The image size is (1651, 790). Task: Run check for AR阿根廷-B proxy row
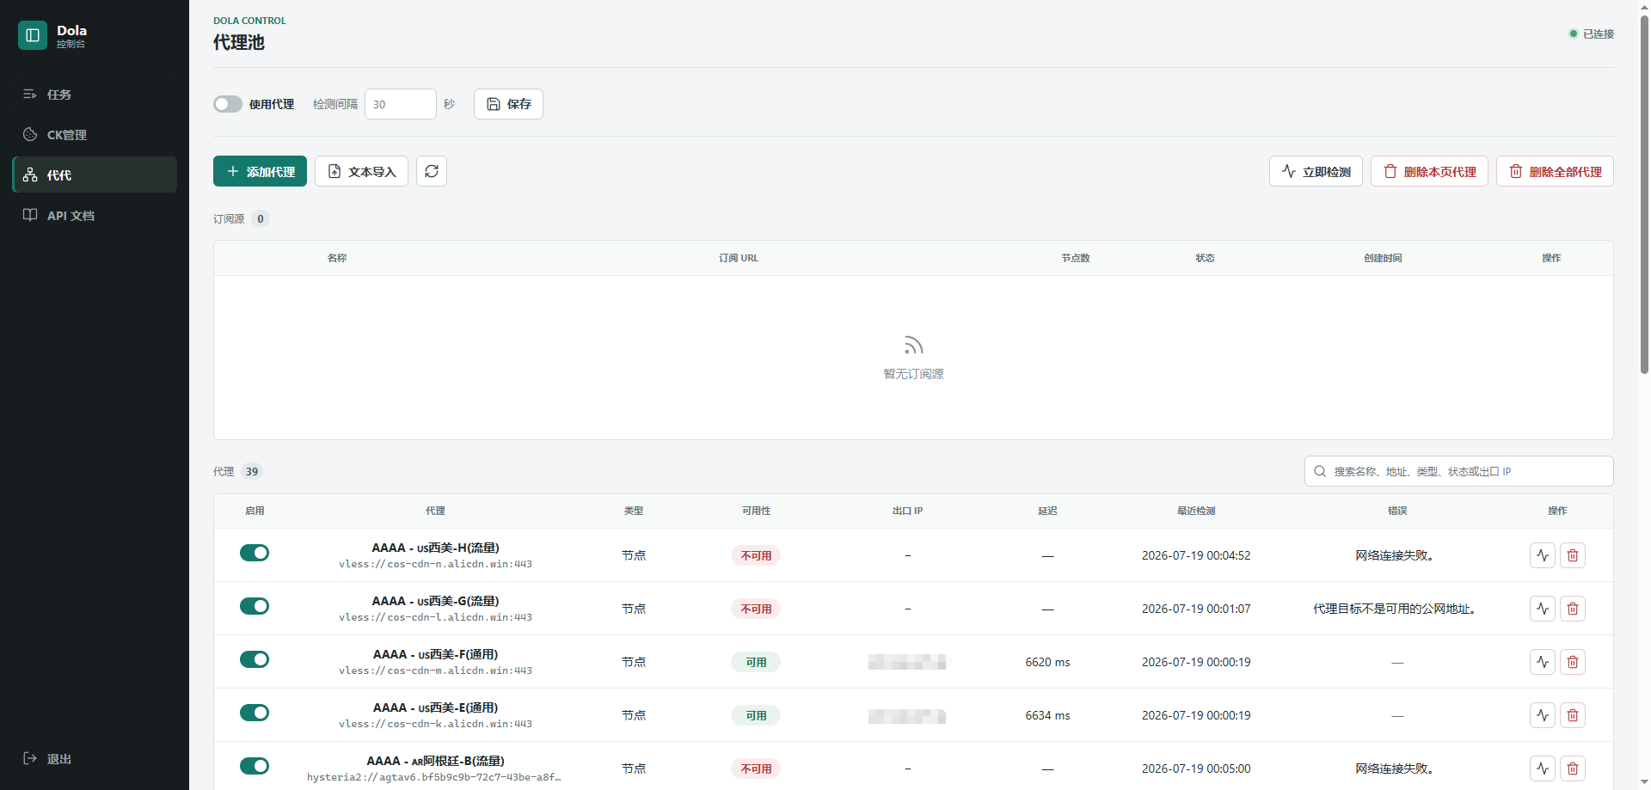point(1543,769)
